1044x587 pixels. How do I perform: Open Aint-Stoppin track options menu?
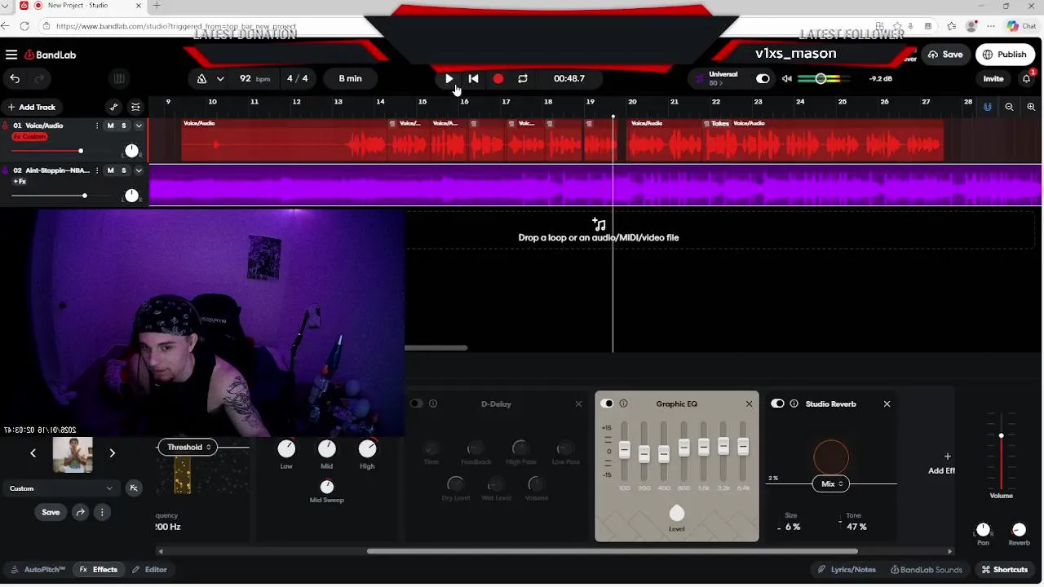[x=98, y=170]
